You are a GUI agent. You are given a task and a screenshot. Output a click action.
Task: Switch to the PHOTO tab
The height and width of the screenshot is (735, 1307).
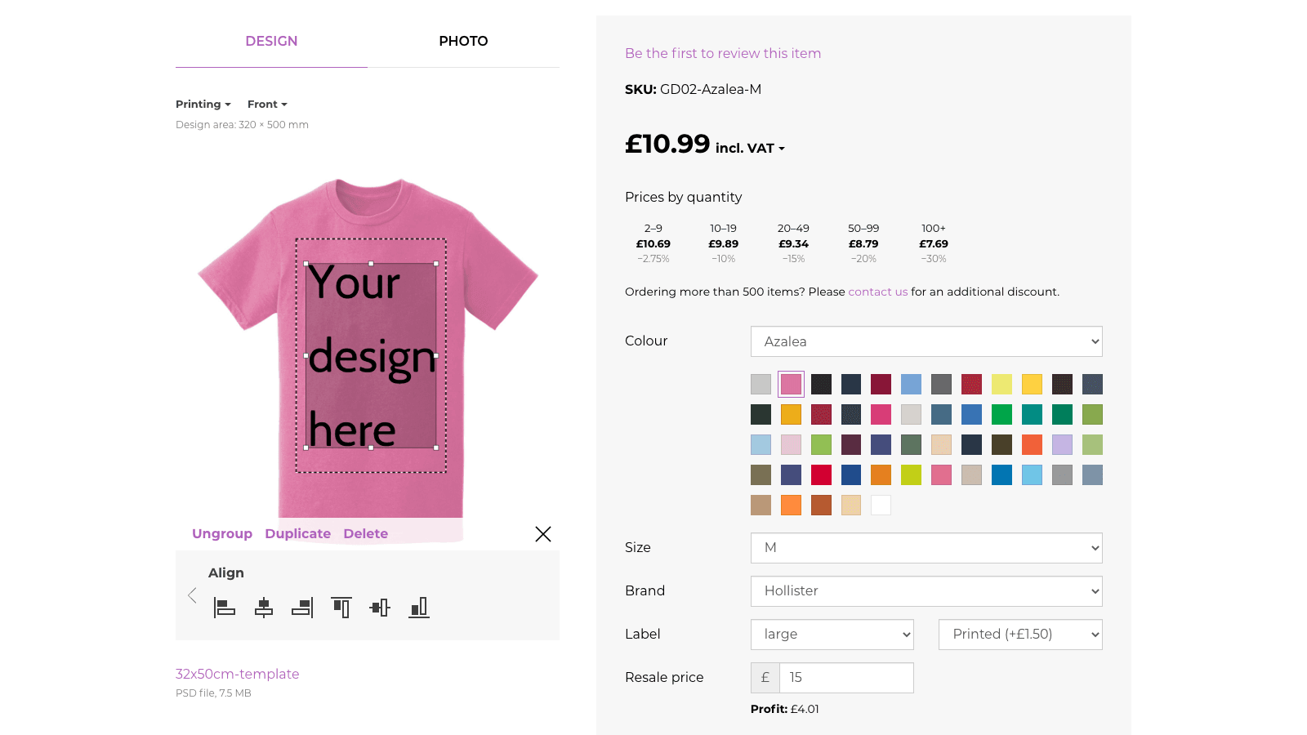click(x=463, y=41)
